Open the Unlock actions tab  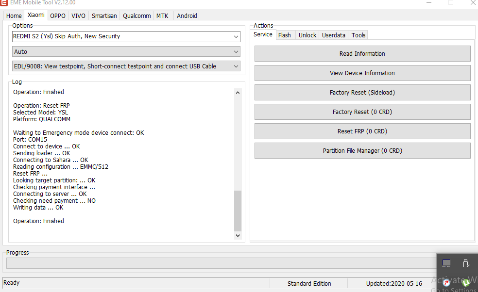point(307,35)
